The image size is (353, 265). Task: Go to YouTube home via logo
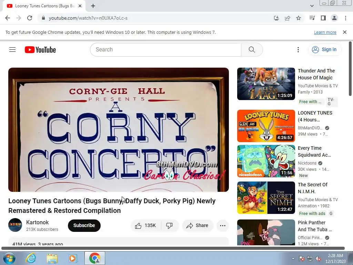(40, 50)
